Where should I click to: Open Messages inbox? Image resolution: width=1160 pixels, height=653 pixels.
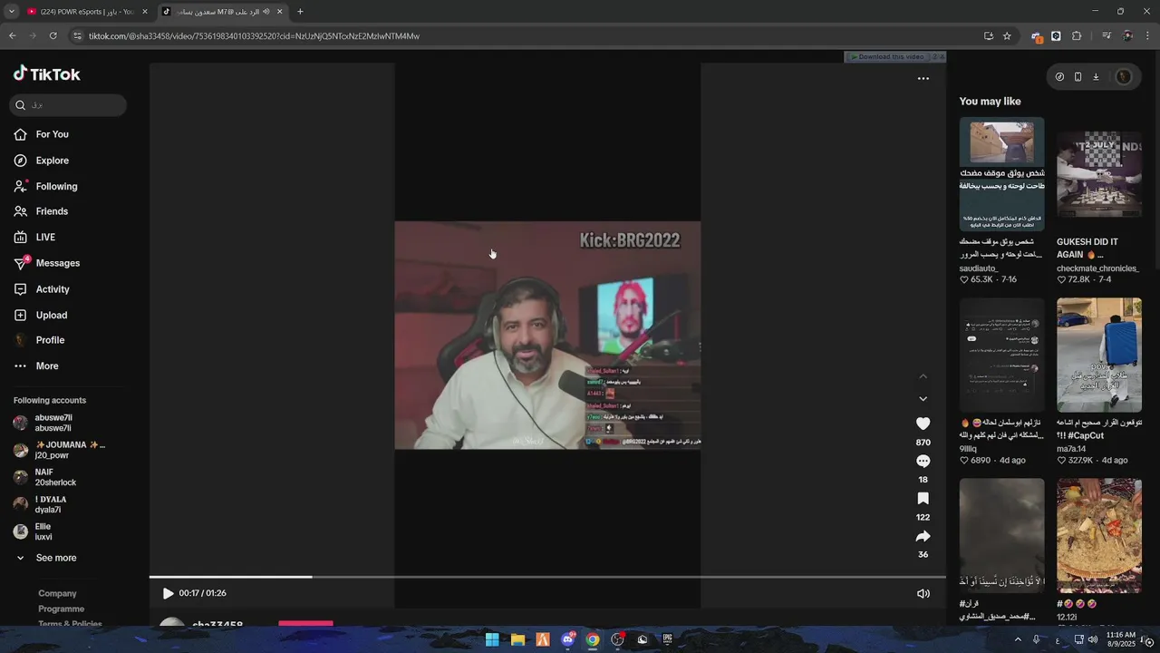(57, 263)
